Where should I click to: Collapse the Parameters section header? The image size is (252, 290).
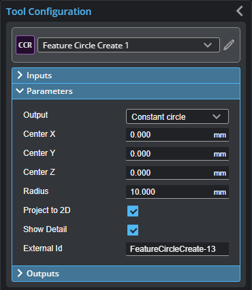(x=126, y=91)
